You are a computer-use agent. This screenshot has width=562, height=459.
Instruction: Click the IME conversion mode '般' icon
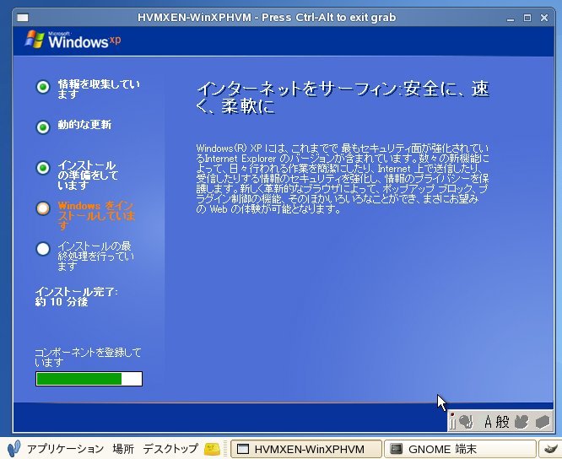pos(503,420)
